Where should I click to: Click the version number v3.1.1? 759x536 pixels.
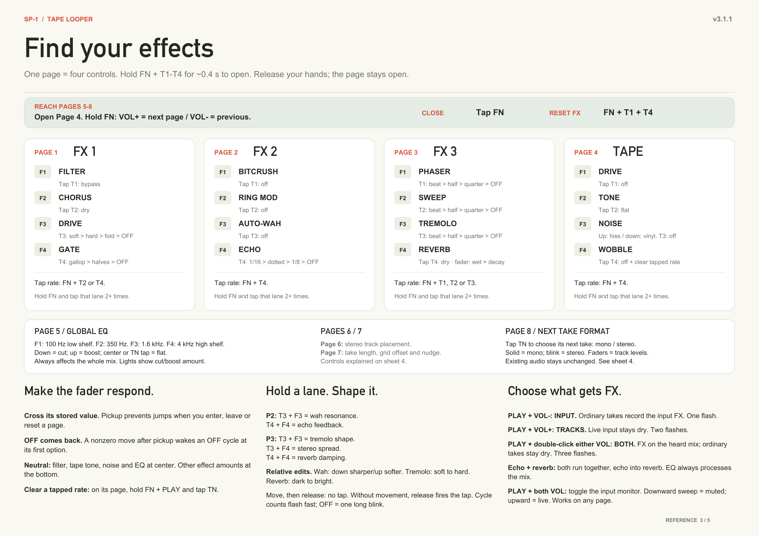click(x=722, y=19)
